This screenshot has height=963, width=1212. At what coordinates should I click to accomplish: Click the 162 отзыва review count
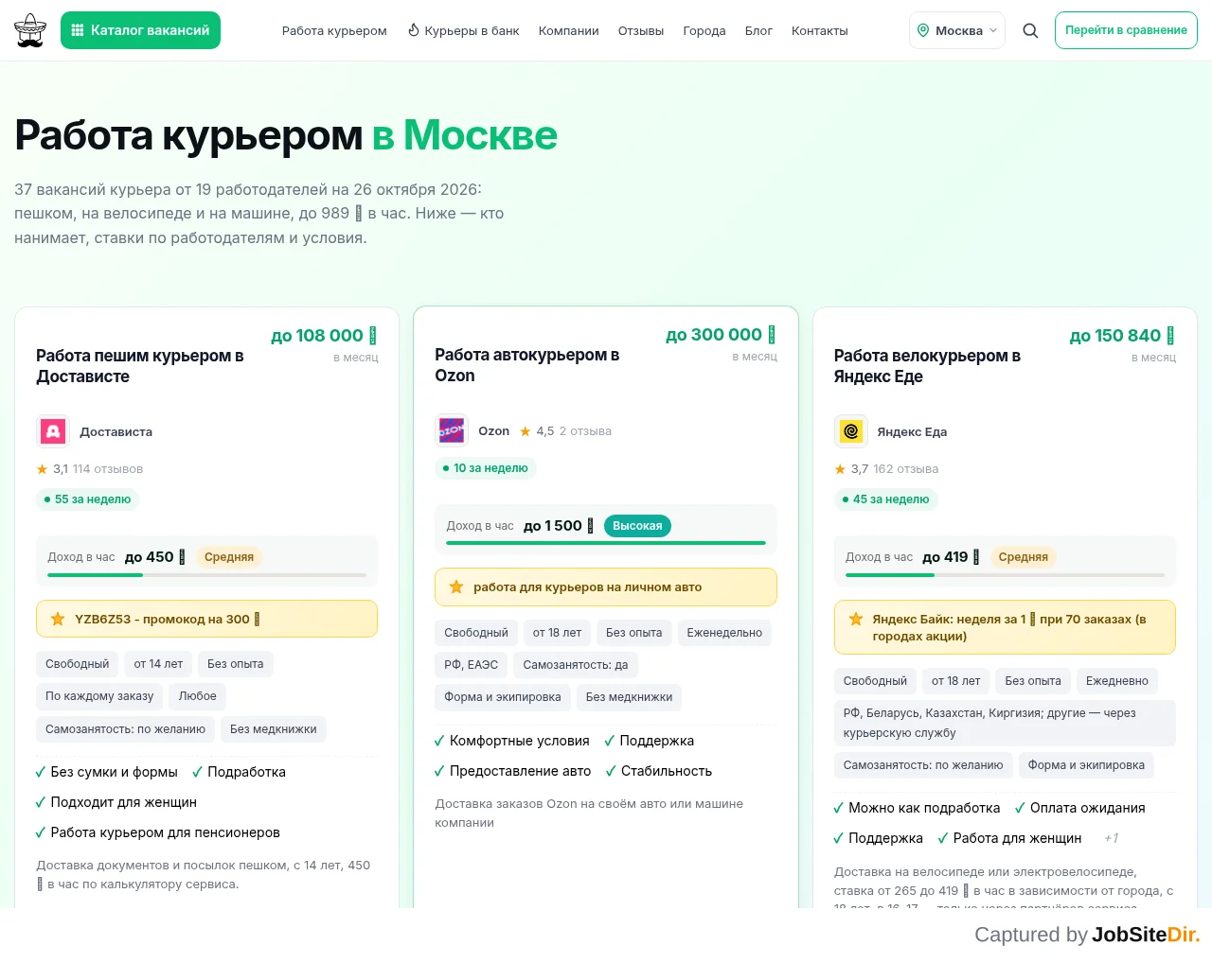(x=906, y=469)
